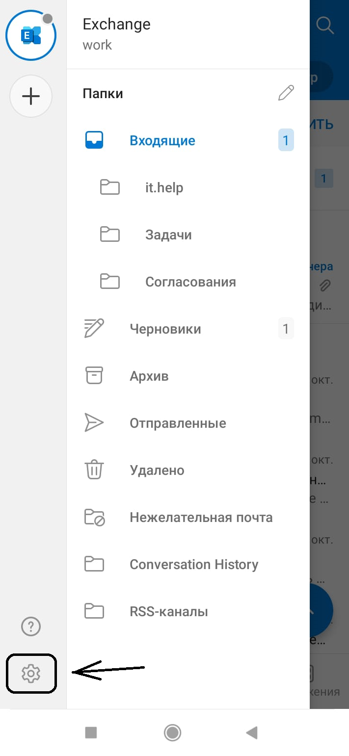Tap the search magnifier icon
The width and height of the screenshot is (349, 756).
click(325, 25)
